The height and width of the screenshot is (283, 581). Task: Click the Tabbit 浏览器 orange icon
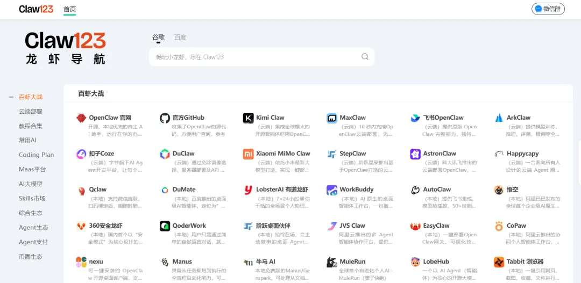click(x=499, y=262)
